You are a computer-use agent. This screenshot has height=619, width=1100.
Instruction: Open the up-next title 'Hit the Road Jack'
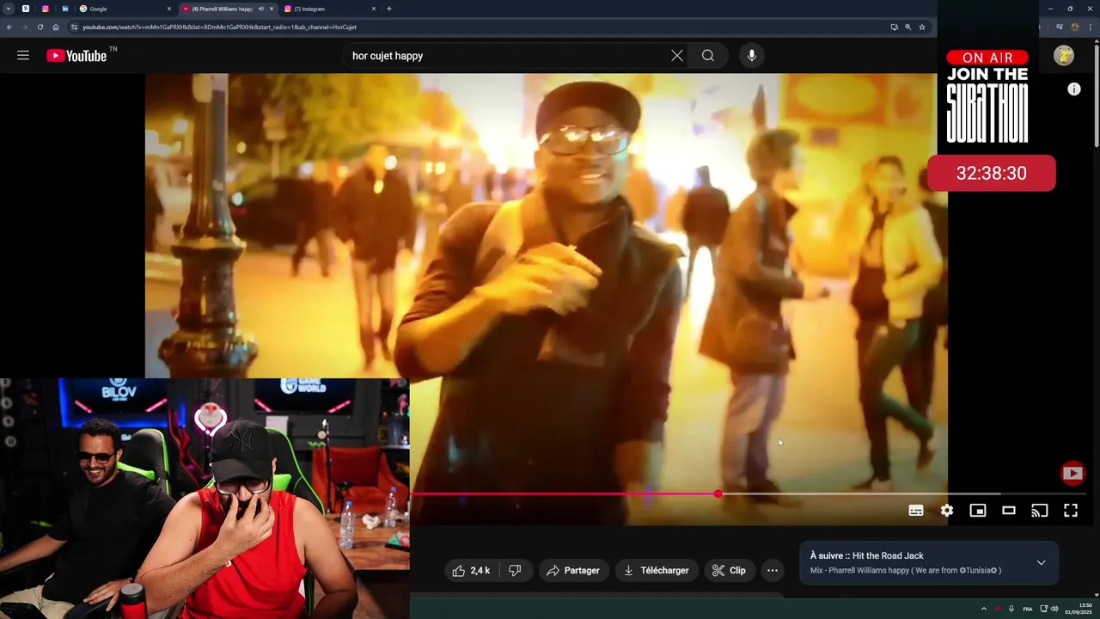(x=888, y=555)
